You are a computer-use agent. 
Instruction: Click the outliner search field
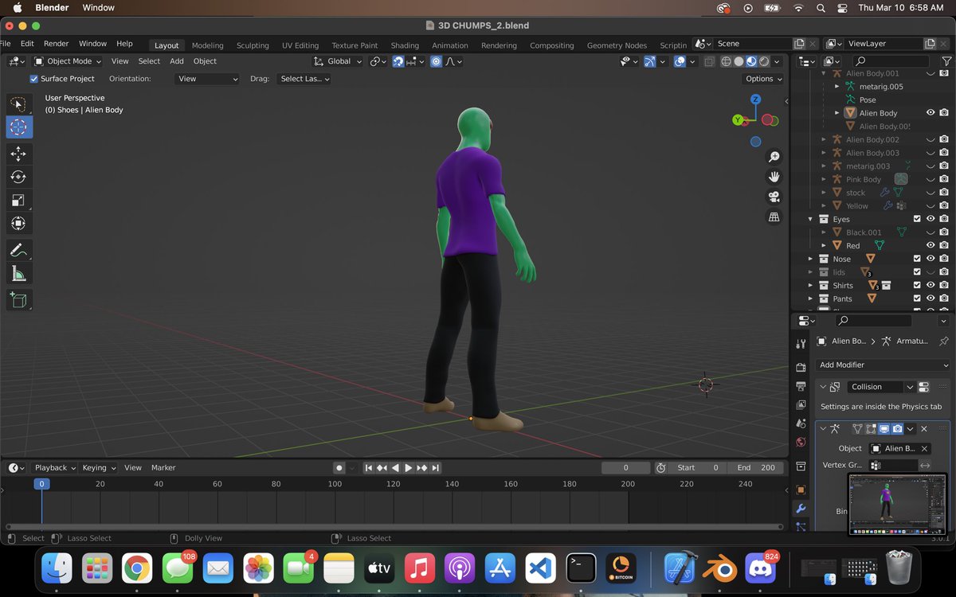click(x=891, y=61)
